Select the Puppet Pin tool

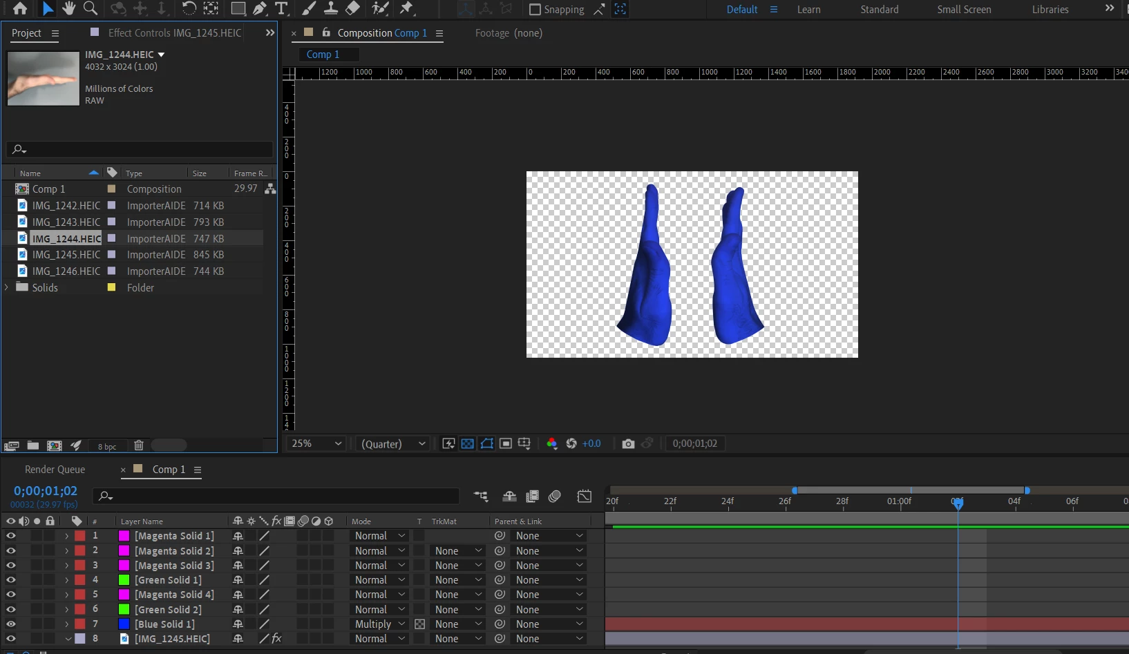pyautogui.click(x=407, y=8)
